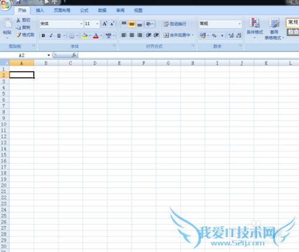This screenshot has height=252, width=299.
Task: Select the Review ribbon tab
Action: point(120,10)
